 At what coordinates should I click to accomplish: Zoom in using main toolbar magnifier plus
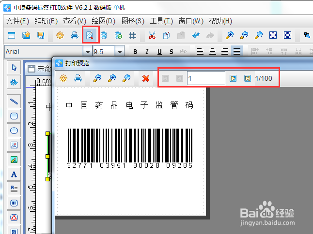(230, 35)
